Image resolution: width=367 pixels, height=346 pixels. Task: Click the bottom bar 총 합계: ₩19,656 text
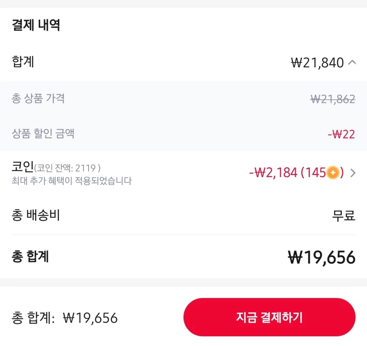[65, 318]
